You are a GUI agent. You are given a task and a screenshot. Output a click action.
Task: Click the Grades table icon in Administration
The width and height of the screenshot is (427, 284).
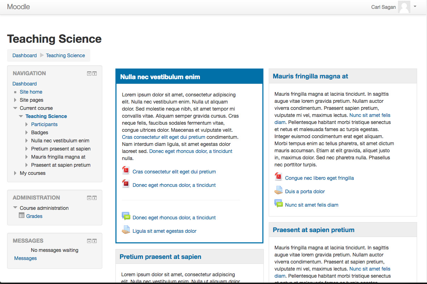pos(22,216)
